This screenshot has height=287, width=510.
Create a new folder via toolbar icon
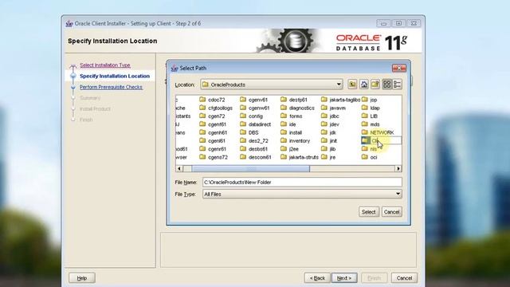point(375,85)
